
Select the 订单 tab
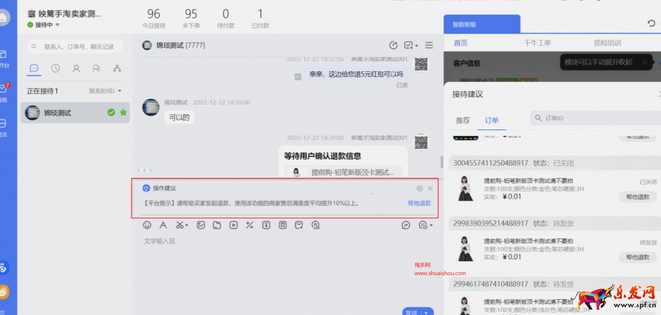point(492,121)
